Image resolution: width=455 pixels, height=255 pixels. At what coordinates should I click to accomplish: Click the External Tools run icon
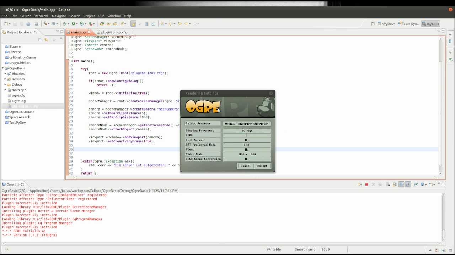click(x=90, y=23)
